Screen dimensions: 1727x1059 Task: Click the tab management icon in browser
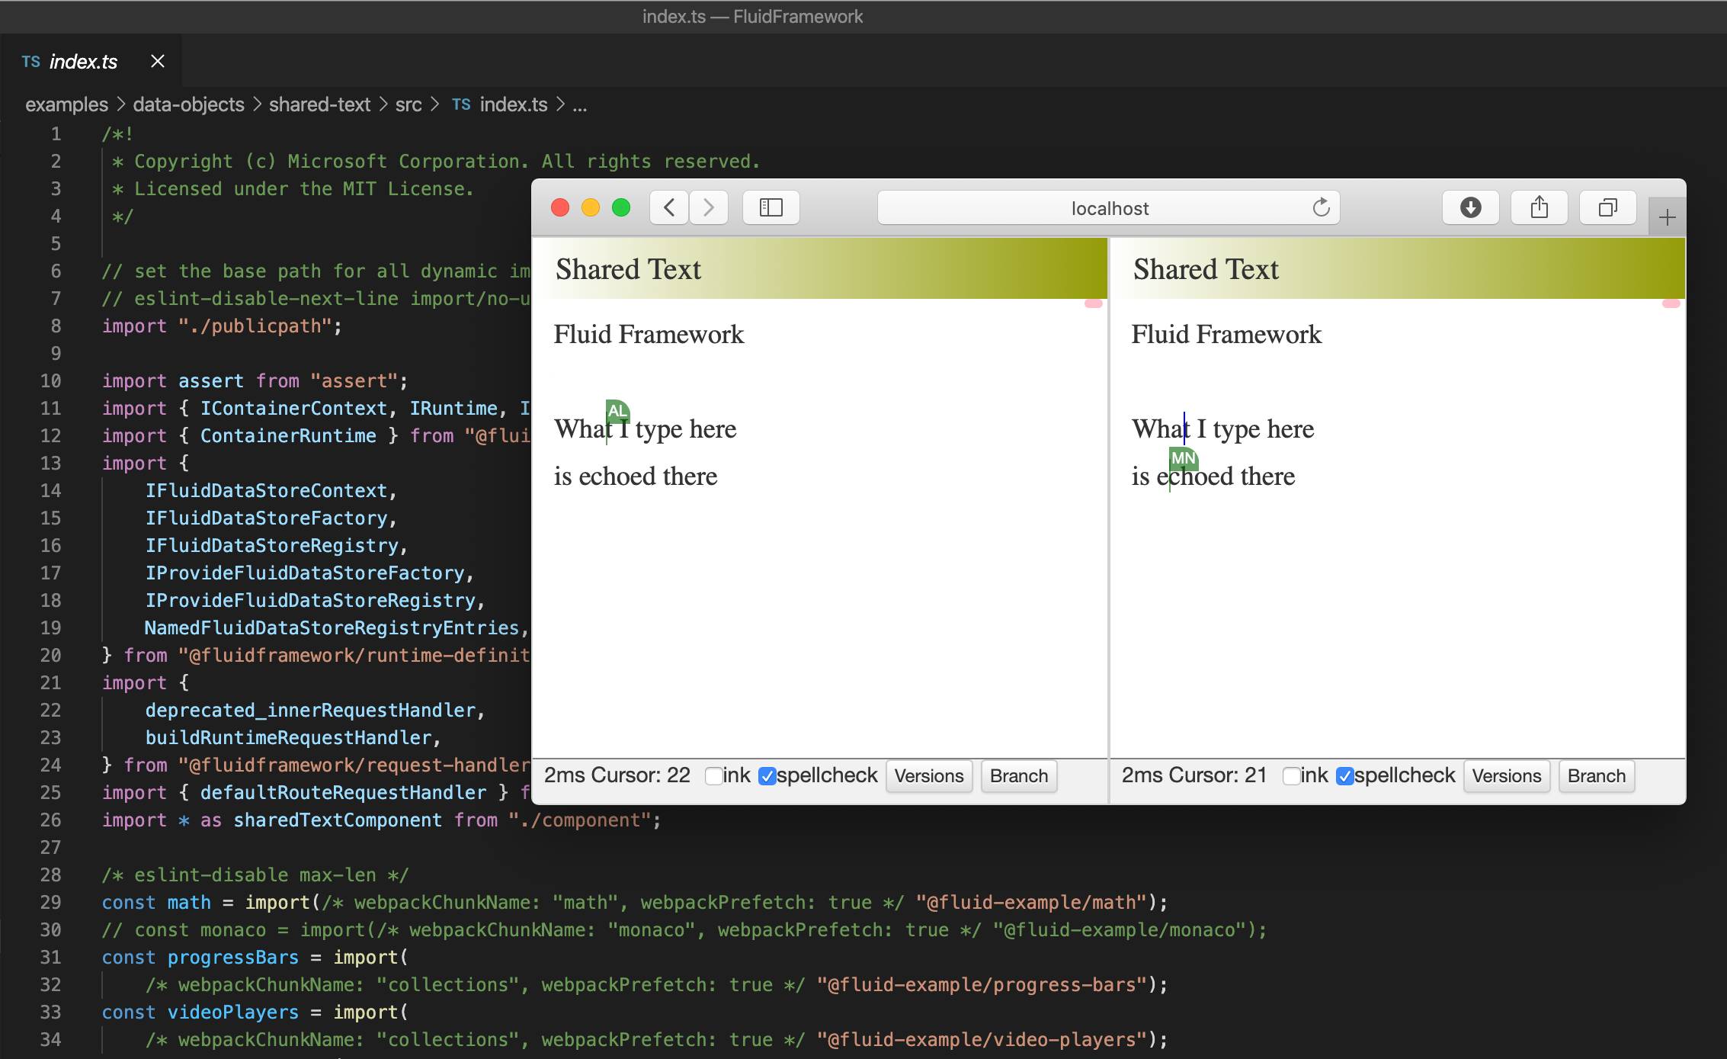[x=1605, y=207]
